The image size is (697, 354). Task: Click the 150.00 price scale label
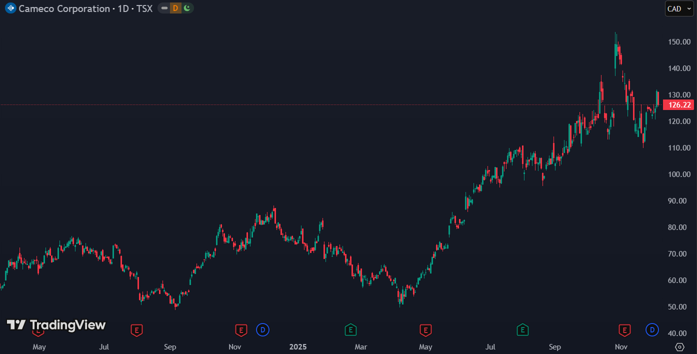(x=679, y=42)
